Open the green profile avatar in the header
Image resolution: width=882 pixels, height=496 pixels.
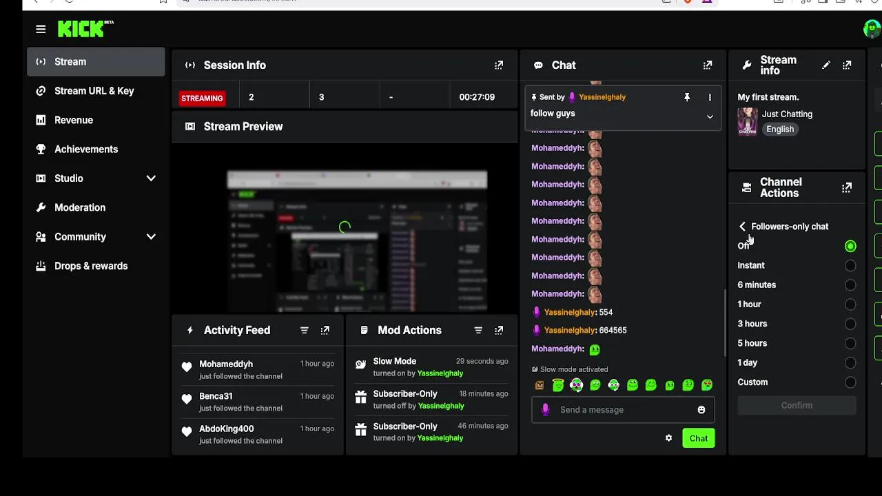[872, 28]
